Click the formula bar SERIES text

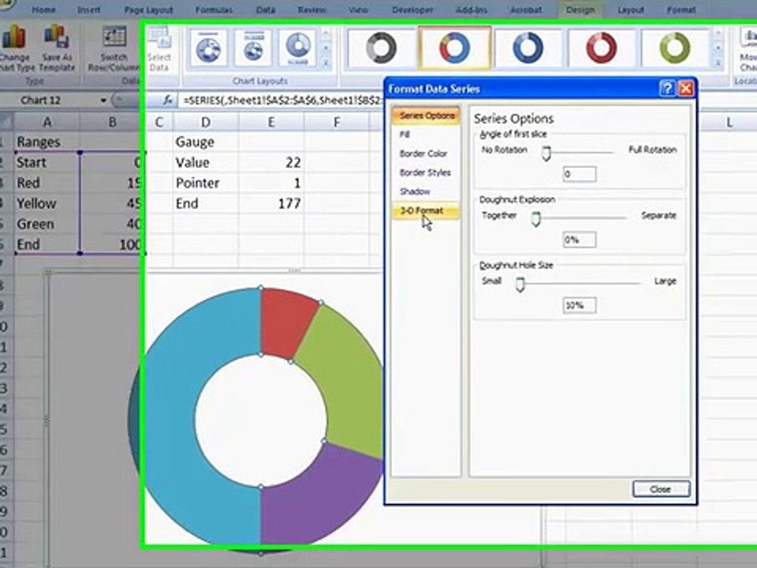click(x=282, y=100)
